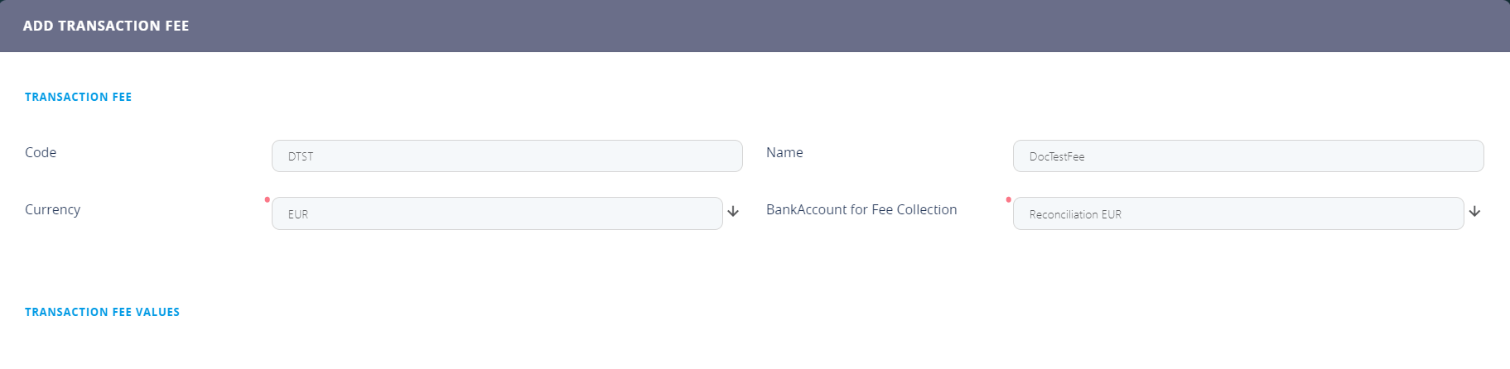
Task: Click the Reconciliation EUR value text
Action: pos(1075,214)
